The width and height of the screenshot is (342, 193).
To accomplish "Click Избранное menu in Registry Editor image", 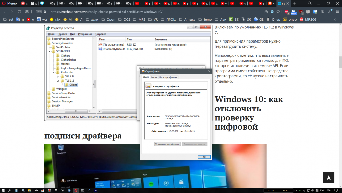I will pyautogui.click(x=85, y=34).
